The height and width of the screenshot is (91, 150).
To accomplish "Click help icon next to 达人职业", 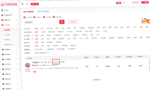I will pyautogui.click(x=32, y=39).
